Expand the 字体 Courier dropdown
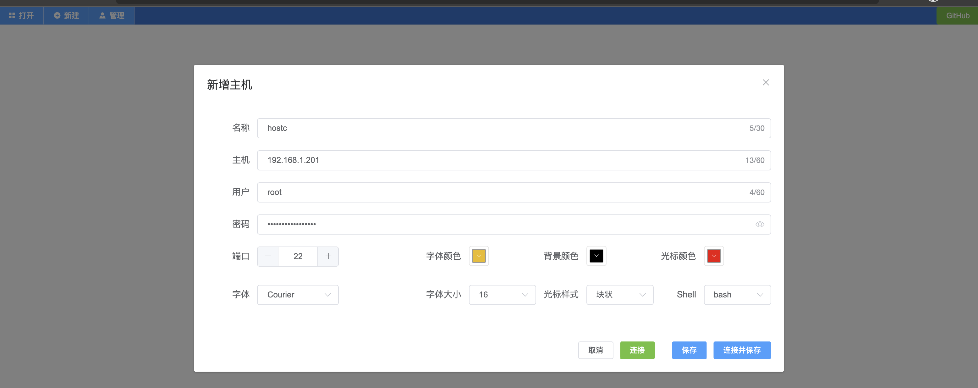This screenshot has height=388, width=978. pyautogui.click(x=298, y=295)
